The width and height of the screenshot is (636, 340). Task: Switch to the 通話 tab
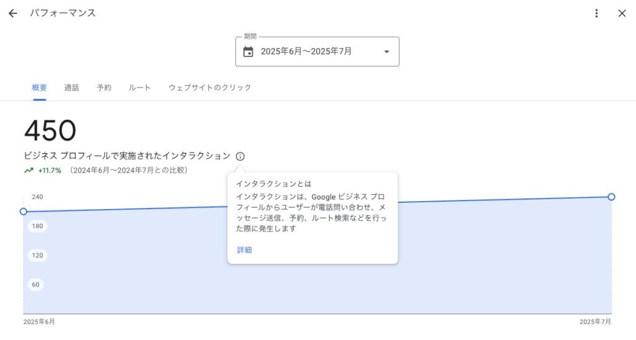pyautogui.click(x=71, y=87)
